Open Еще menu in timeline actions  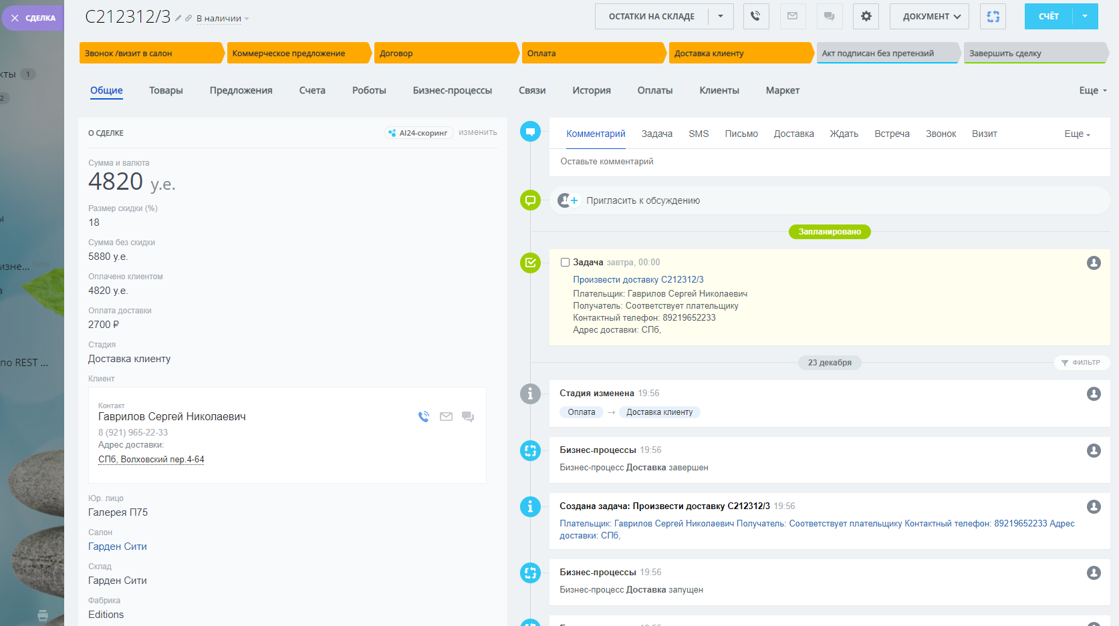(1077, 134)
